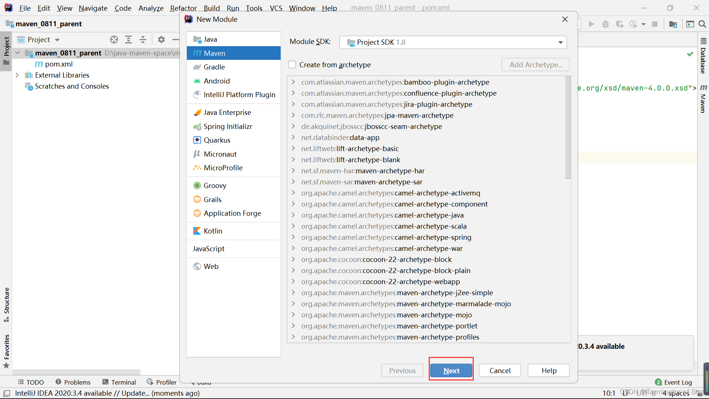
Task: Select Grails module type
Action: click(x=233, y=199)
